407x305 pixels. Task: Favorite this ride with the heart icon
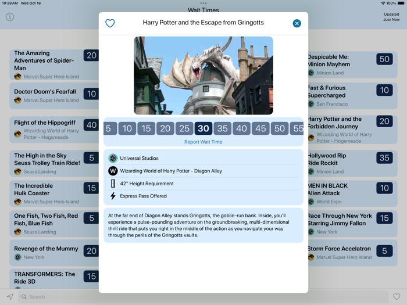110,23
